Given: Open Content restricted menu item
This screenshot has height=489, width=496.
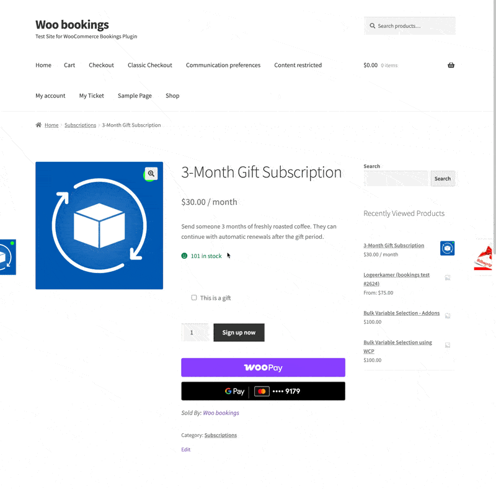Looking at the screenshot, I should tap(298, 65).
